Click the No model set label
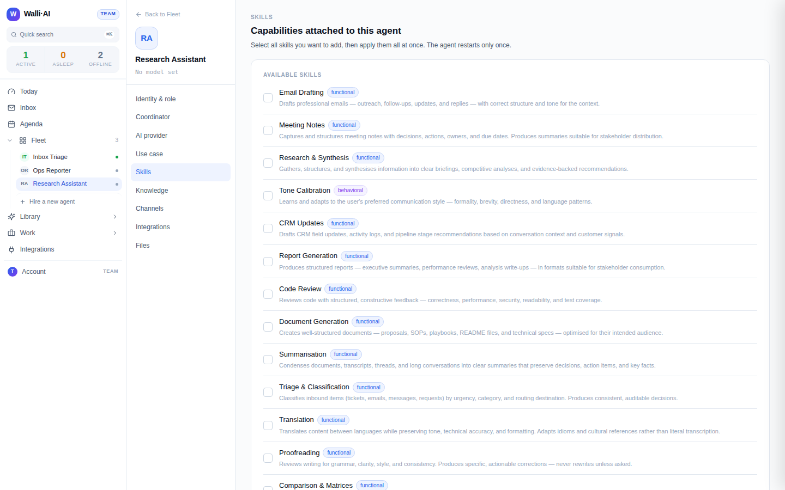The image size is (785, 490). [157, 72]
